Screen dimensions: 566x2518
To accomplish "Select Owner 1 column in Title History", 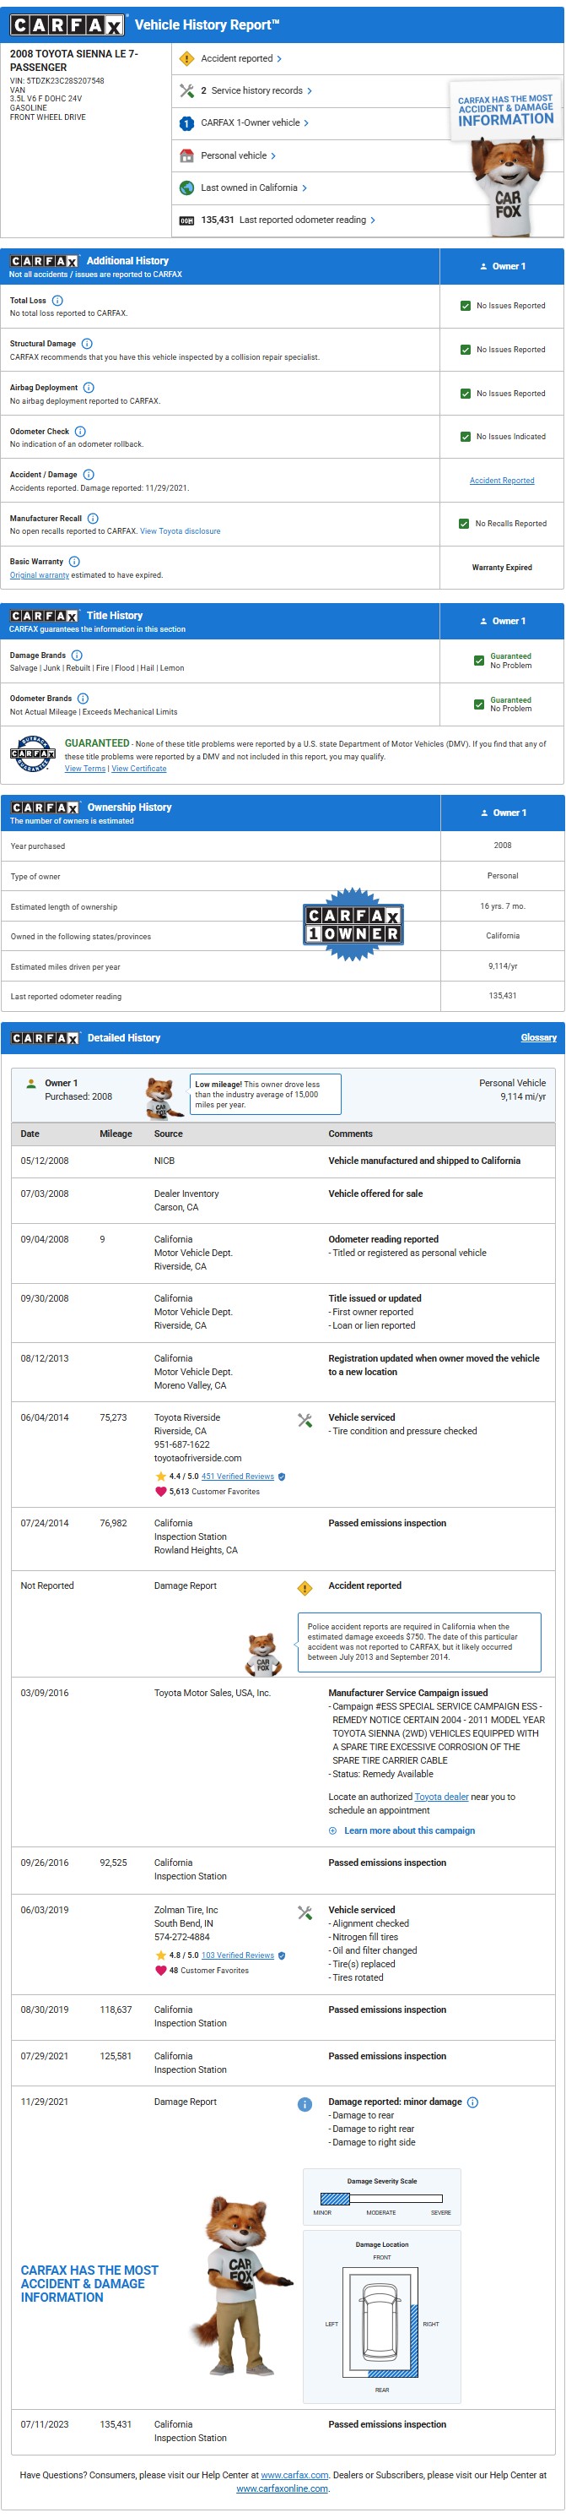I will point(502,621).
